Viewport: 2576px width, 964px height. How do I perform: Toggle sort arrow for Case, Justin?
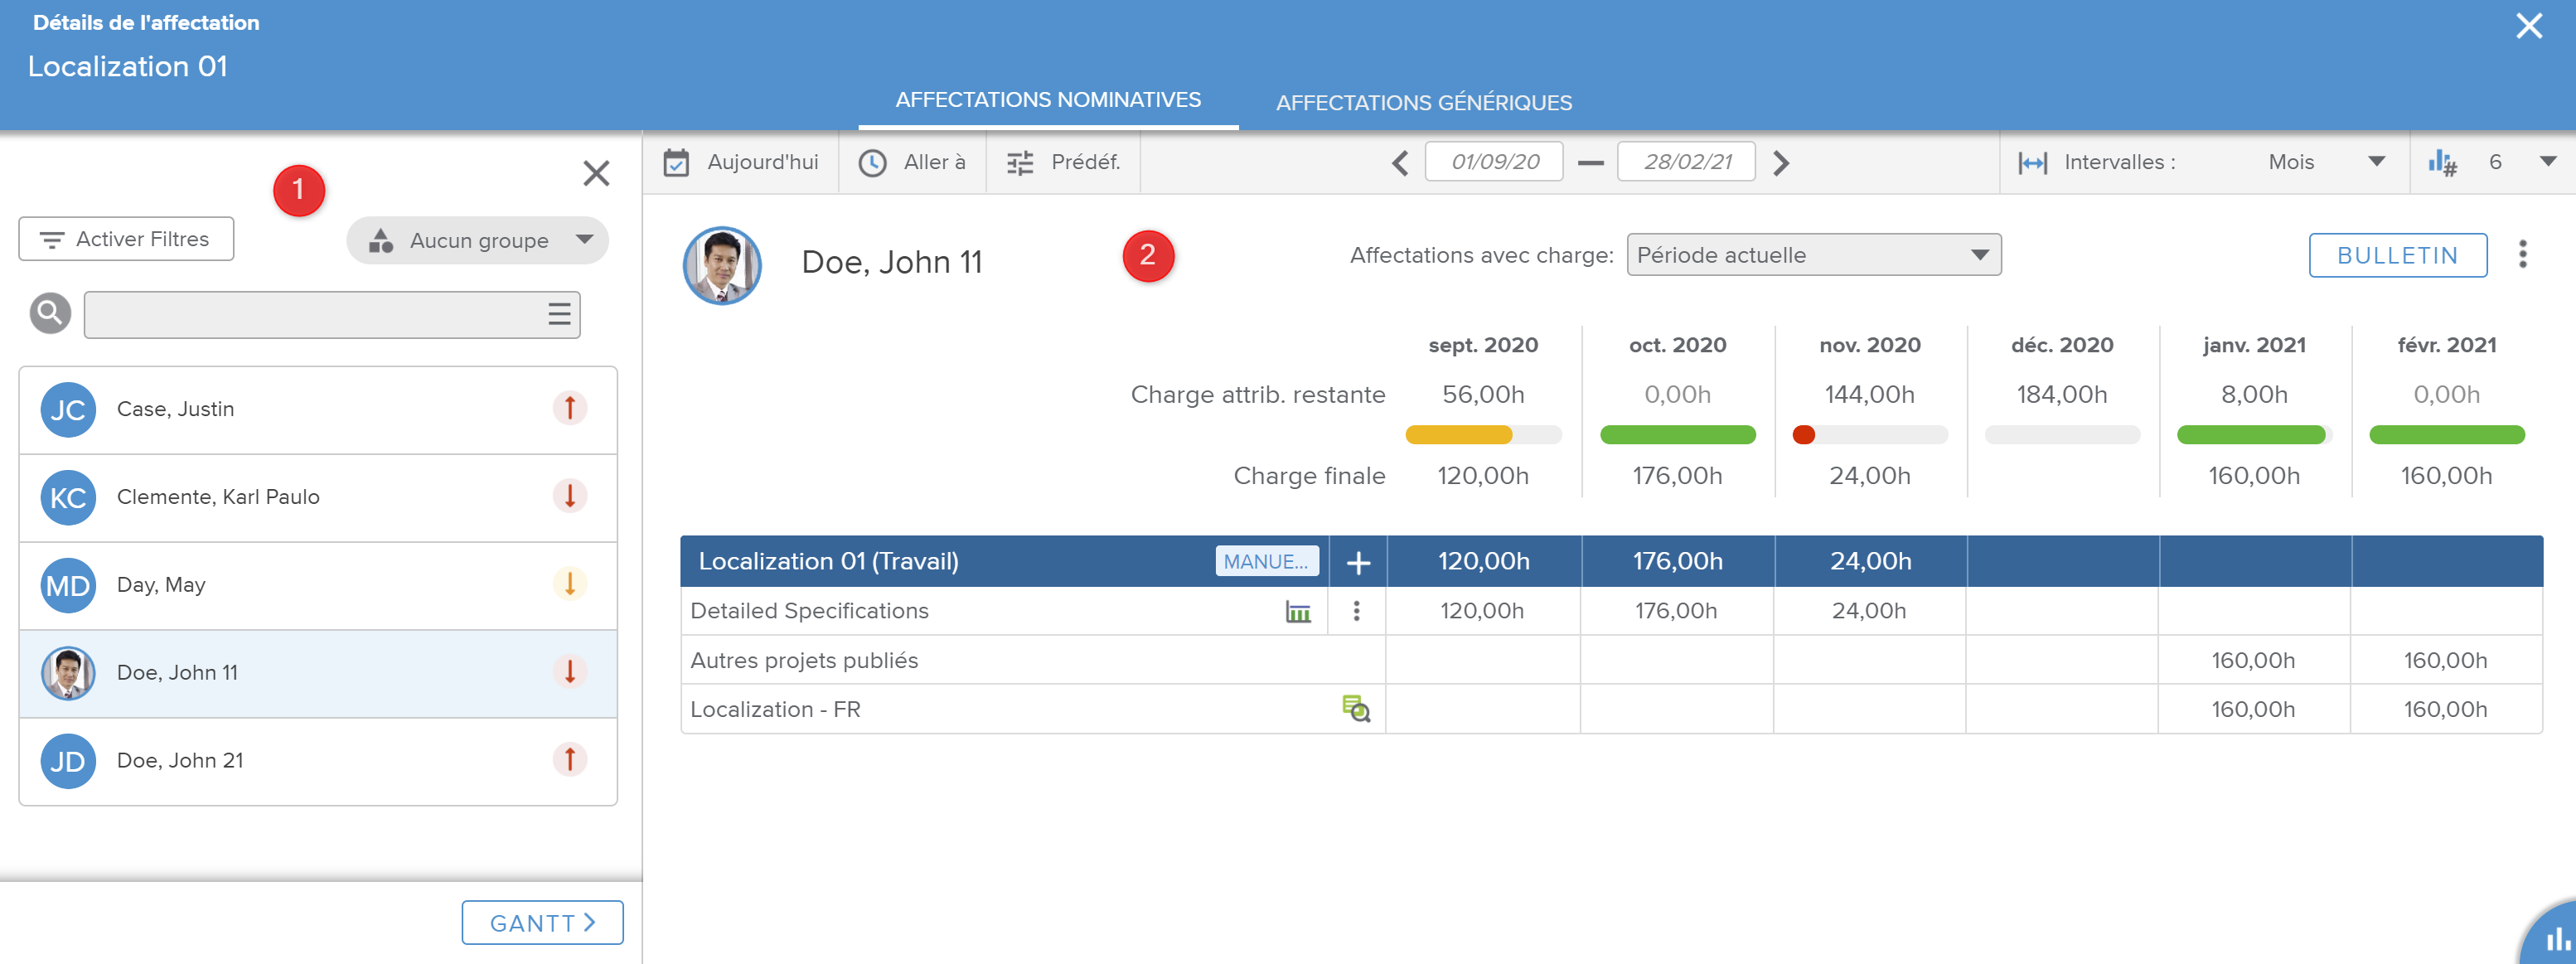pos(569,408)
